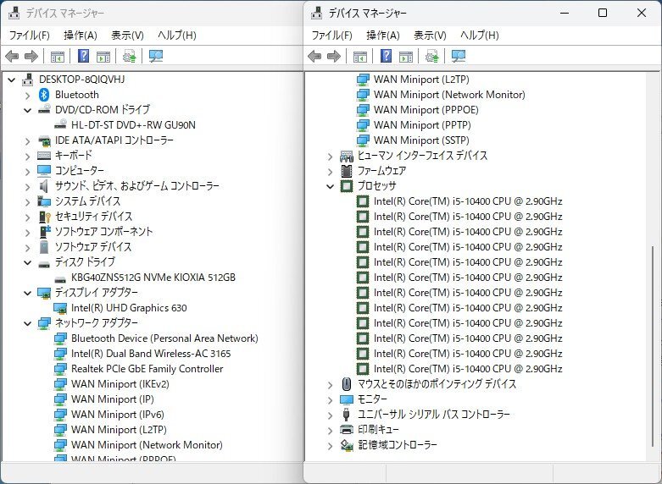Click the ユニバーサル シリアル バス USB icon
The height and width of the screenshot is (484, 662).
(x=346, y=415)
